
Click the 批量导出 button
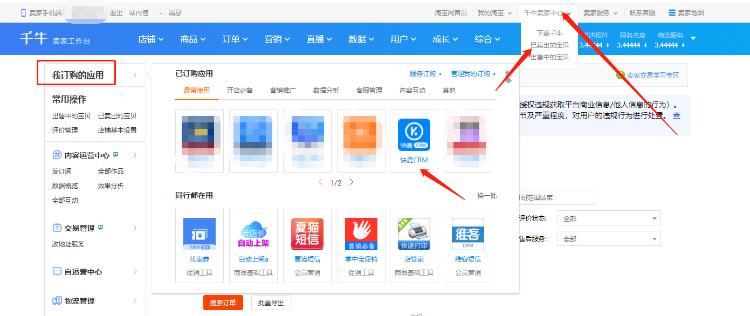coord(271,303)
